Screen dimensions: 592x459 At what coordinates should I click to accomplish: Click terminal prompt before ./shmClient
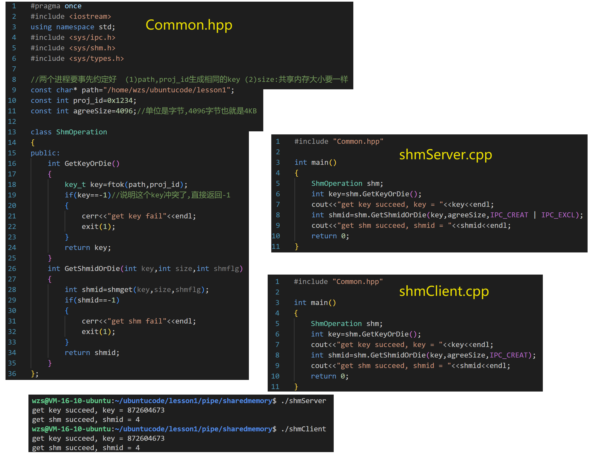[x=154, y=429]
